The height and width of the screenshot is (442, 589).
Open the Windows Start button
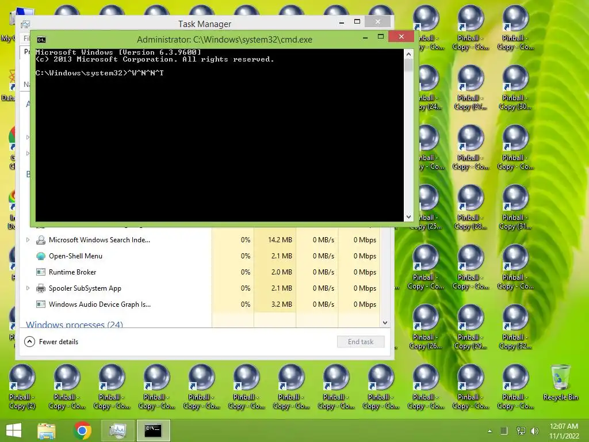(x=14, y=430)
